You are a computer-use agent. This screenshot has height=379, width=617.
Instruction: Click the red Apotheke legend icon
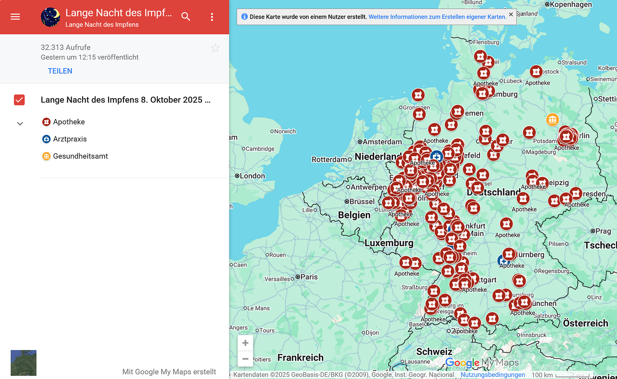pyautogui.click(x=46, y=122)
